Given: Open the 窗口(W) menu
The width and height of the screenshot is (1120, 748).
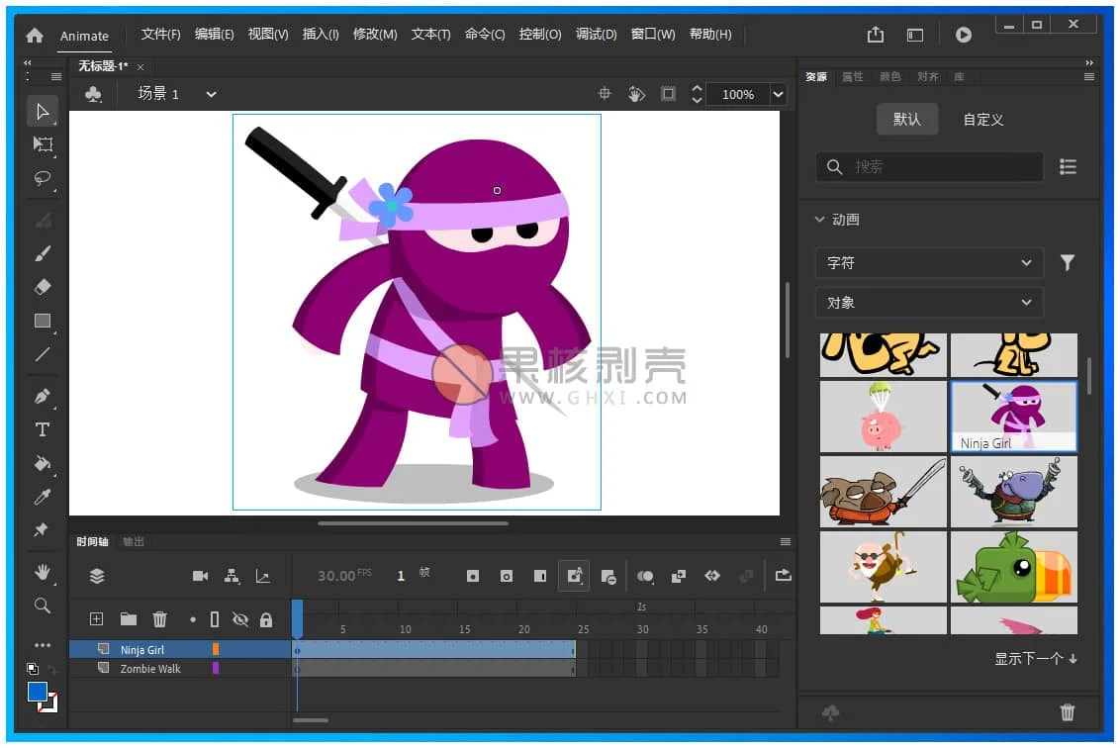Looking at the screenshot, I should [x=653, y=35].
